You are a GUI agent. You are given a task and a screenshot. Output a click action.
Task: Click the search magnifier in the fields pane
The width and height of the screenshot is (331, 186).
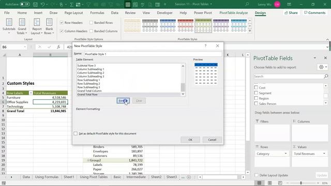(x=326, y=76)
